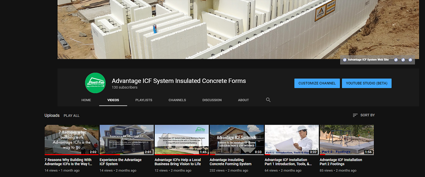Click the Sort By icon

355,115
